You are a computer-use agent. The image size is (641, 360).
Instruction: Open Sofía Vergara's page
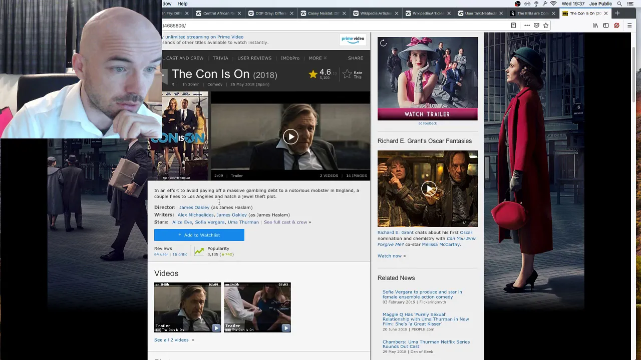[x=210, y=222]
